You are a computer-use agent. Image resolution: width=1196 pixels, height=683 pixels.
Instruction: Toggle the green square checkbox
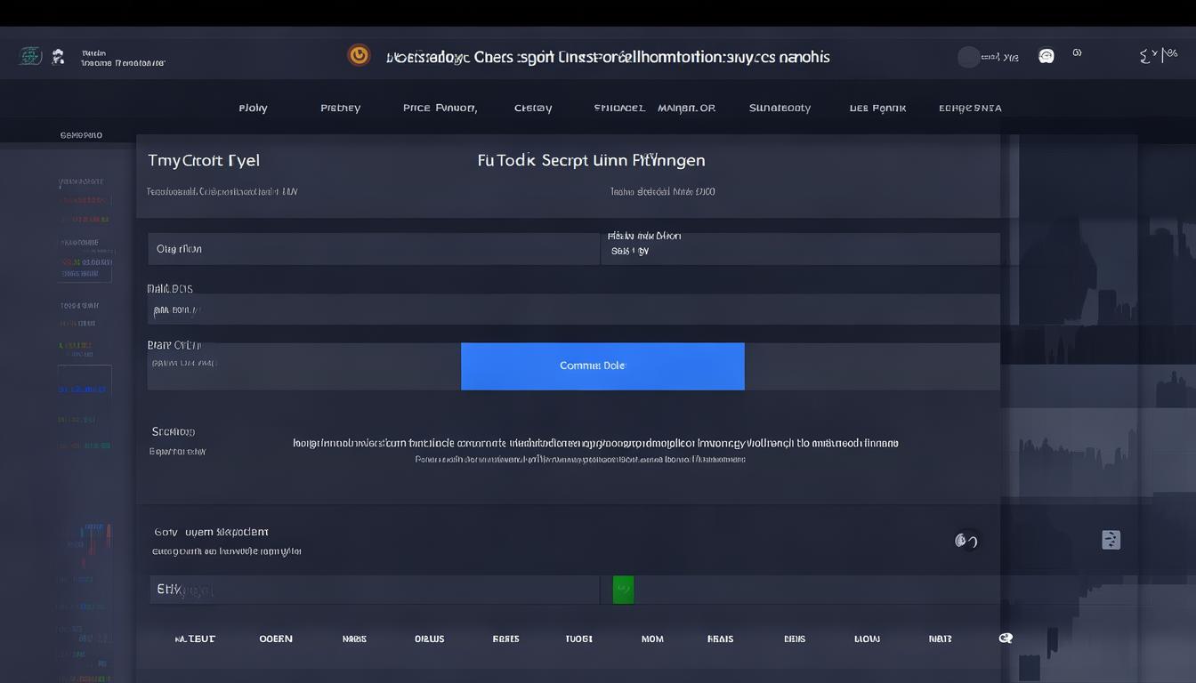pos(623,589)
